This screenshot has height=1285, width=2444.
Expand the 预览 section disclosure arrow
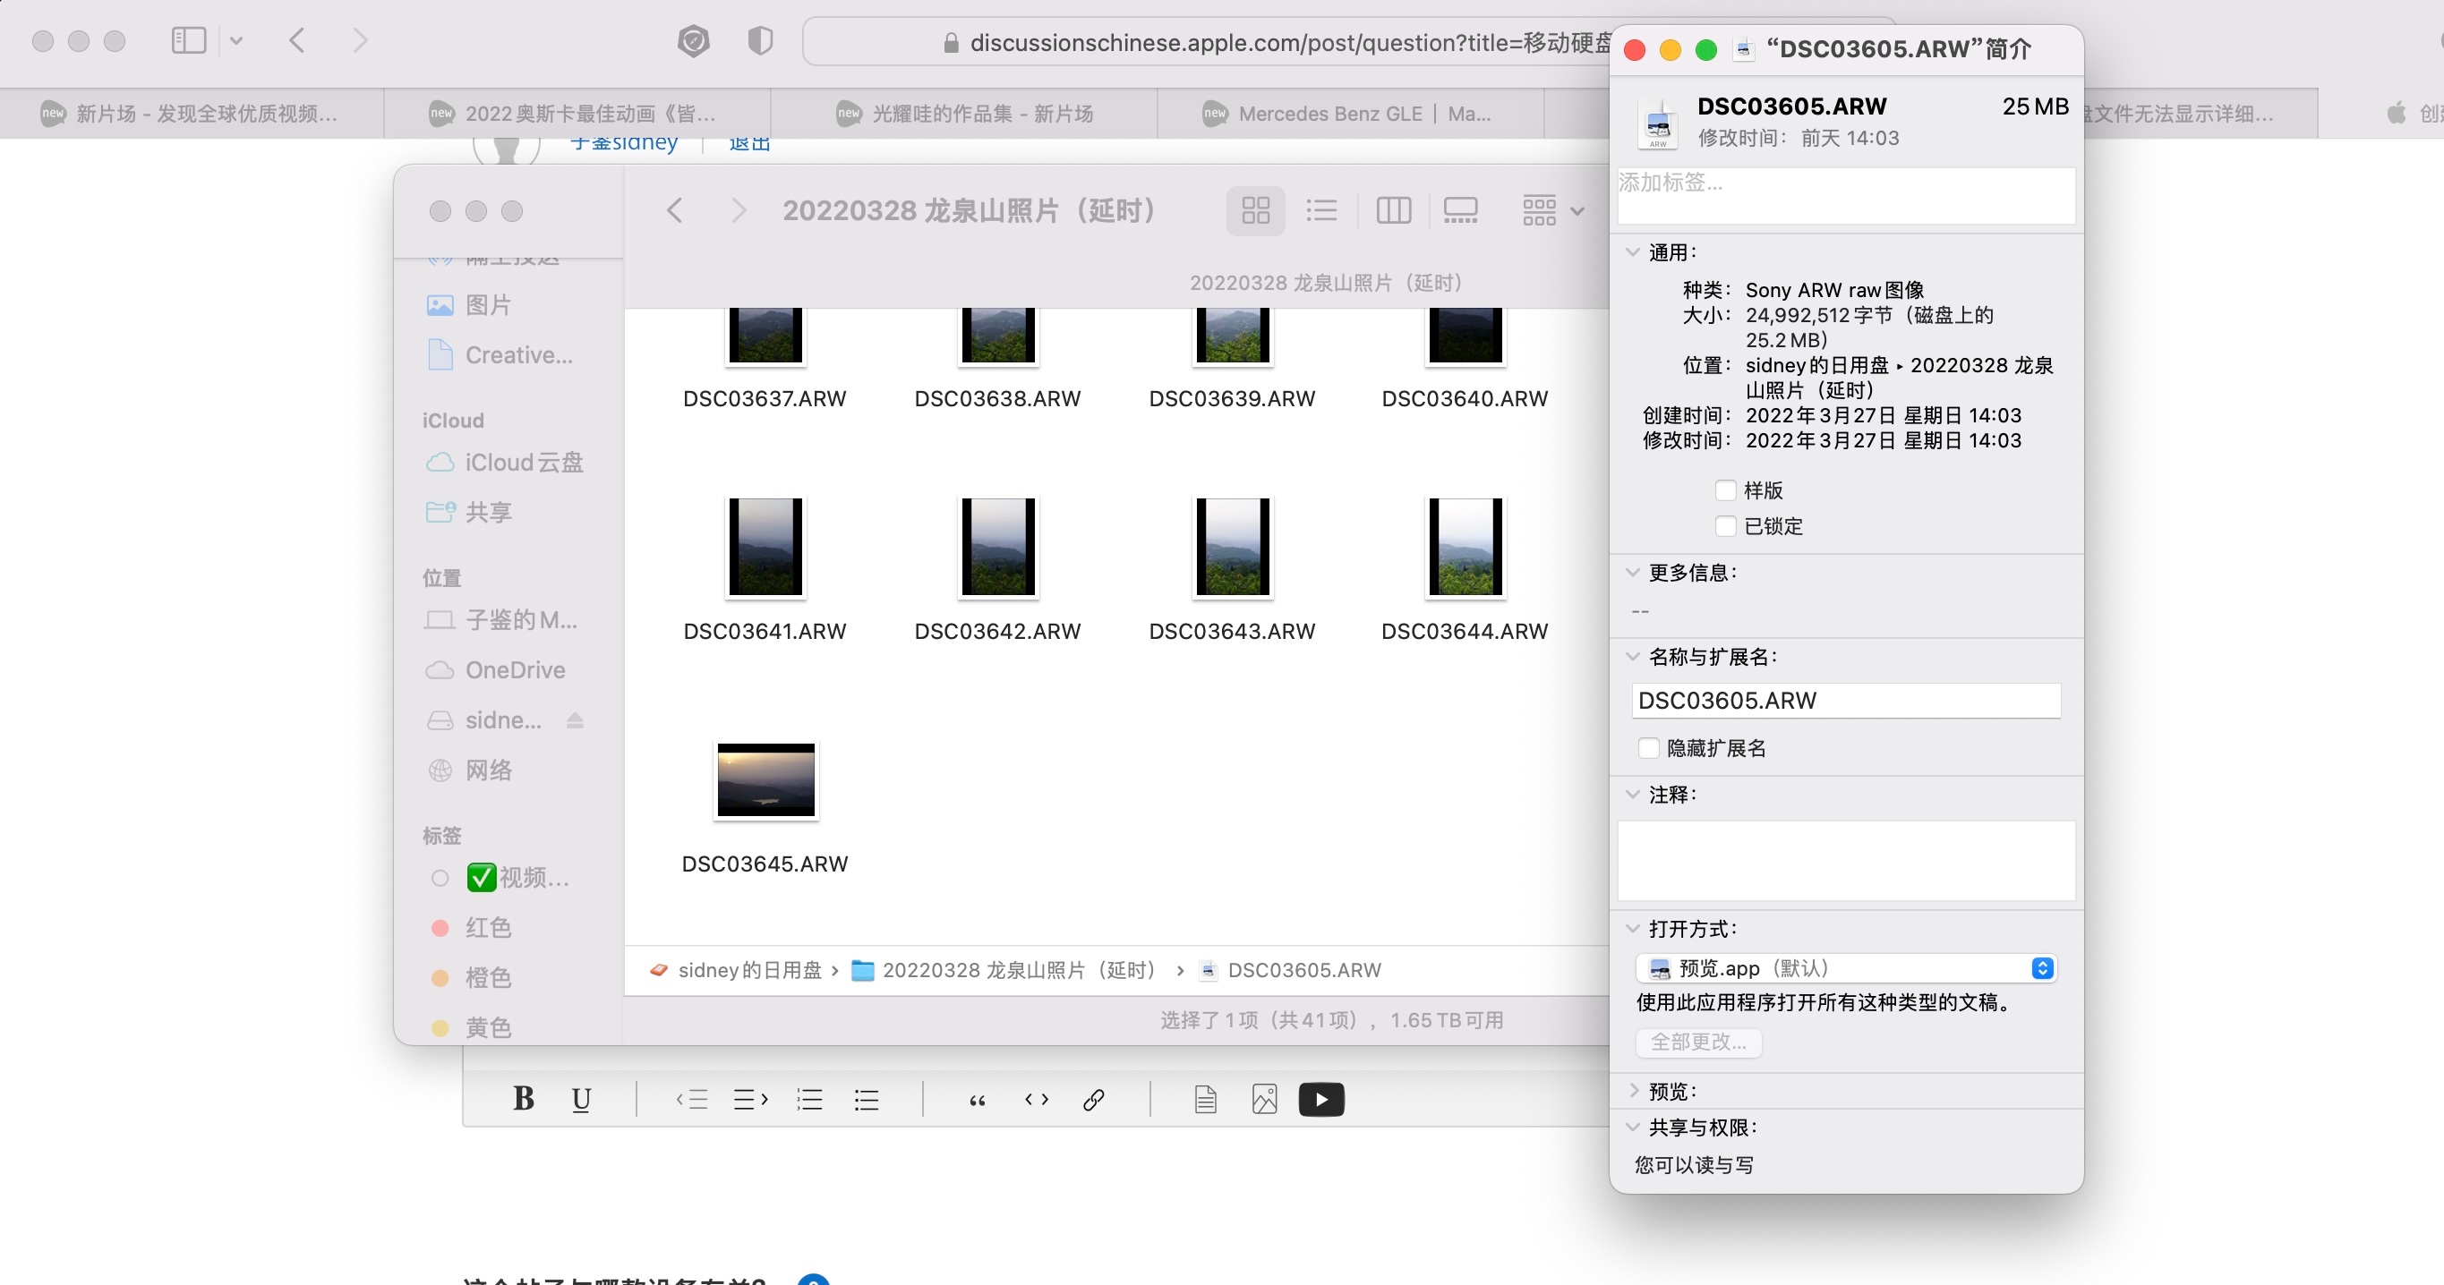pyautogui.click(x=1633, y=1091)
